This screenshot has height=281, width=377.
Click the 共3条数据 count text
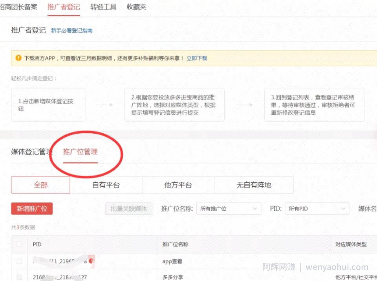tap(23, 227)
